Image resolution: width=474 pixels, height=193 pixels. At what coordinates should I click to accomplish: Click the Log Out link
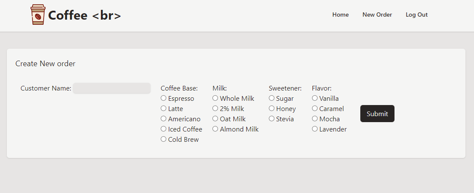(x=416, y=15)
